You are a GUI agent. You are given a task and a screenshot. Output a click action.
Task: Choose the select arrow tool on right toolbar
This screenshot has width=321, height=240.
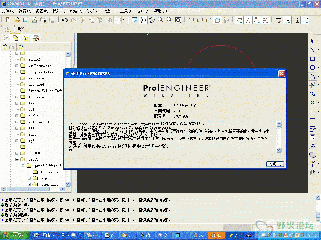tap(313, 41)
